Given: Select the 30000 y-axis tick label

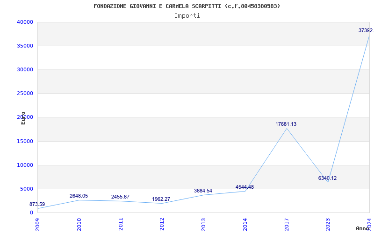Looking at the screenshot, I should coord(25,69).
